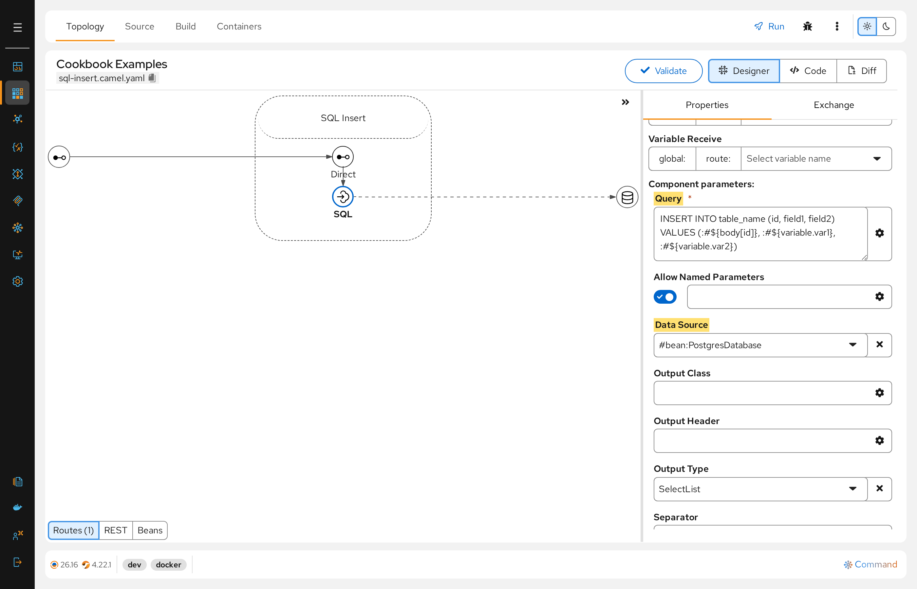Viewport: 917px width, 589px height.
Task: Open gear options for Query field
Action: [879, 233]
